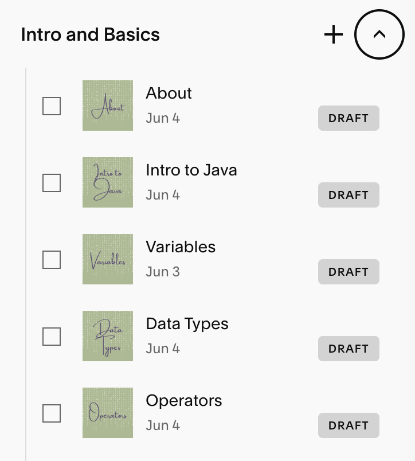Collapse the Intro and Basics section
The height and width of the screenshot is (461, 415).
pyautogui.click(x=379, y=35)
